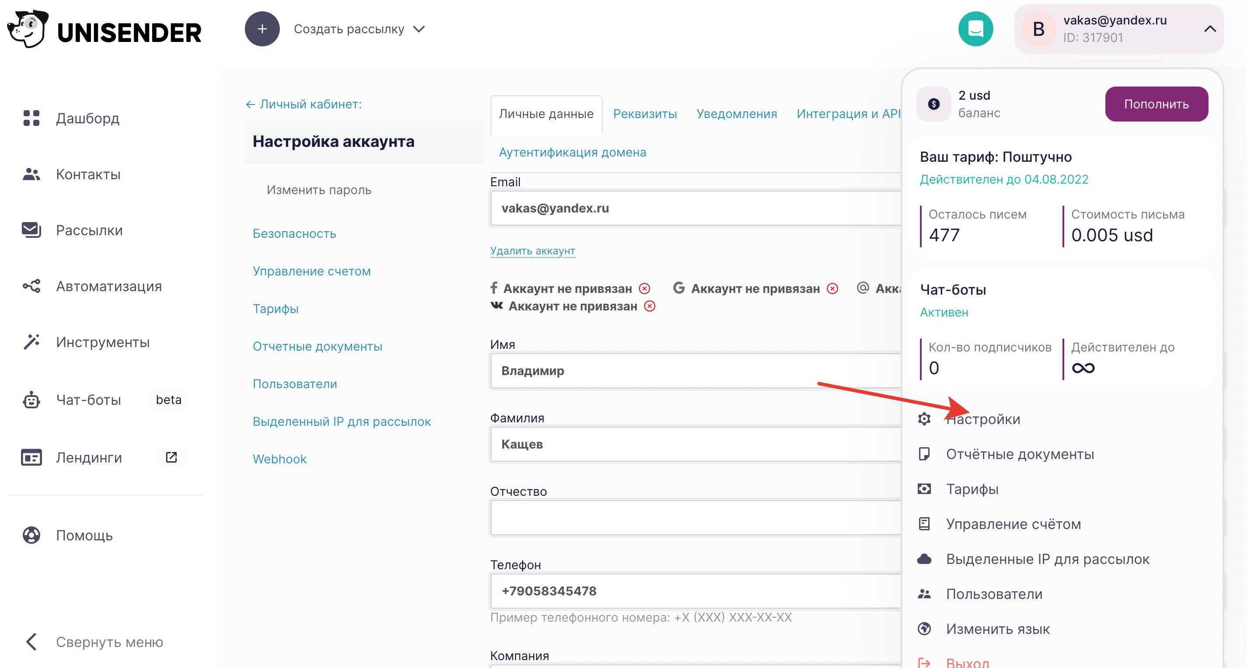This screenshot has width=1247, height=668.
Task: Select the Автоматизация sidebar icon
Action: 31,286
